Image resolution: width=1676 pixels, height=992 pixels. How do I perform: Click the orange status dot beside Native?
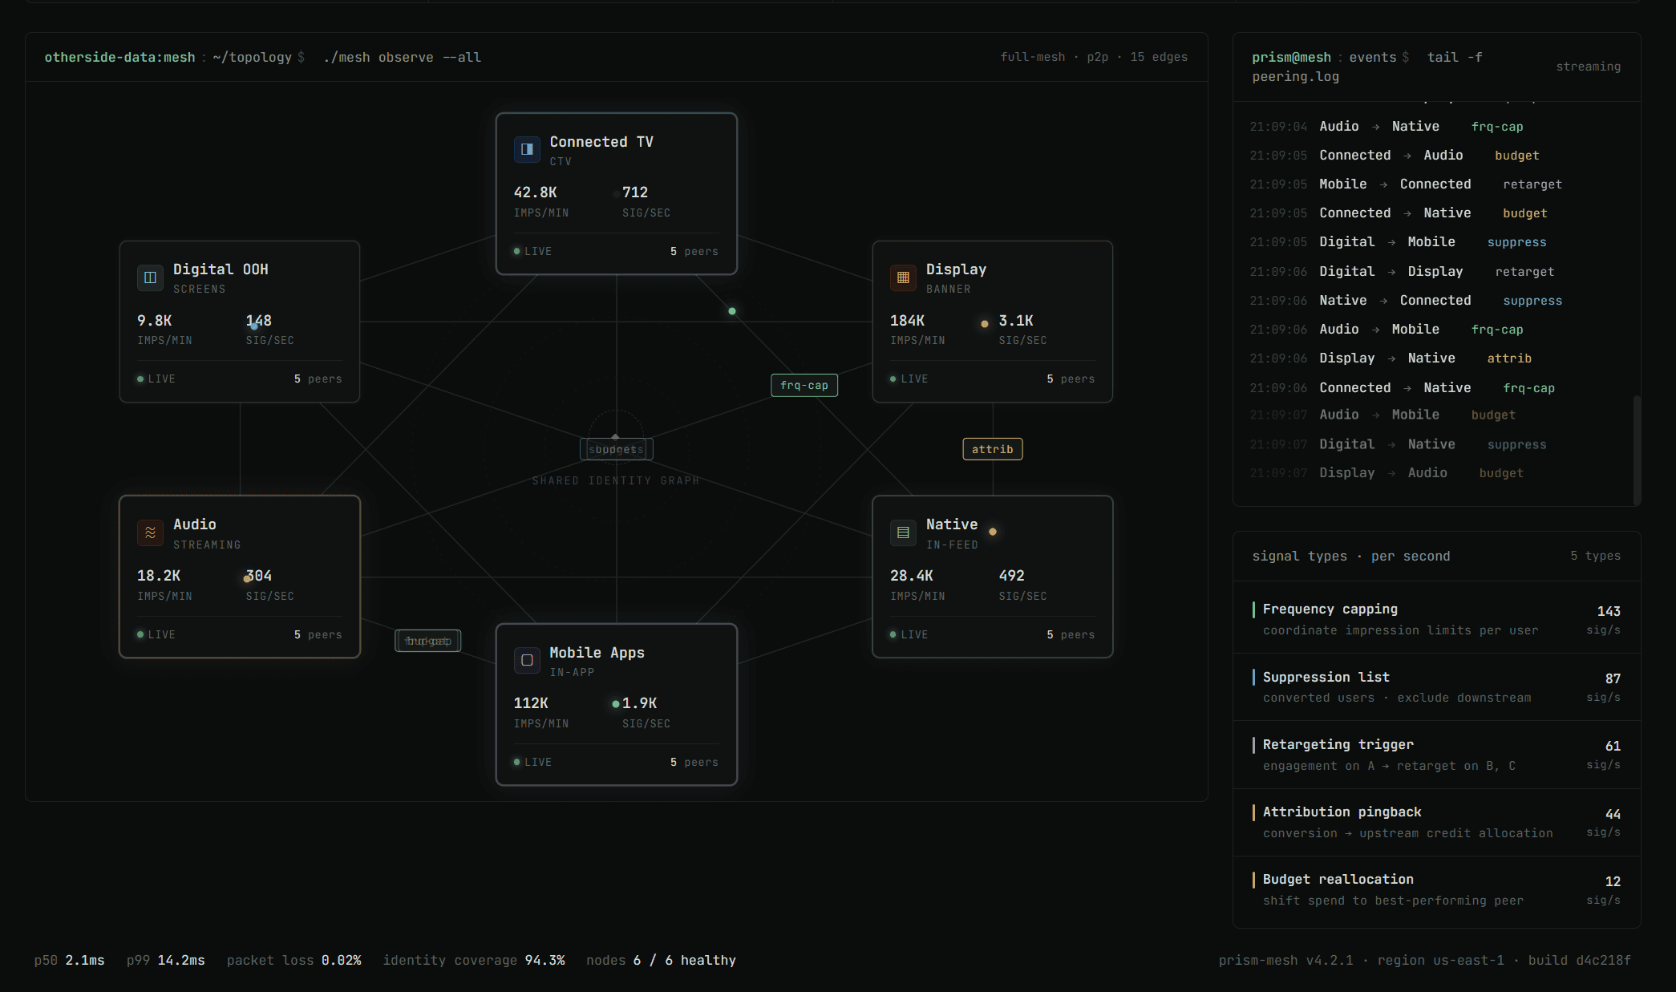tap(993, 532)
